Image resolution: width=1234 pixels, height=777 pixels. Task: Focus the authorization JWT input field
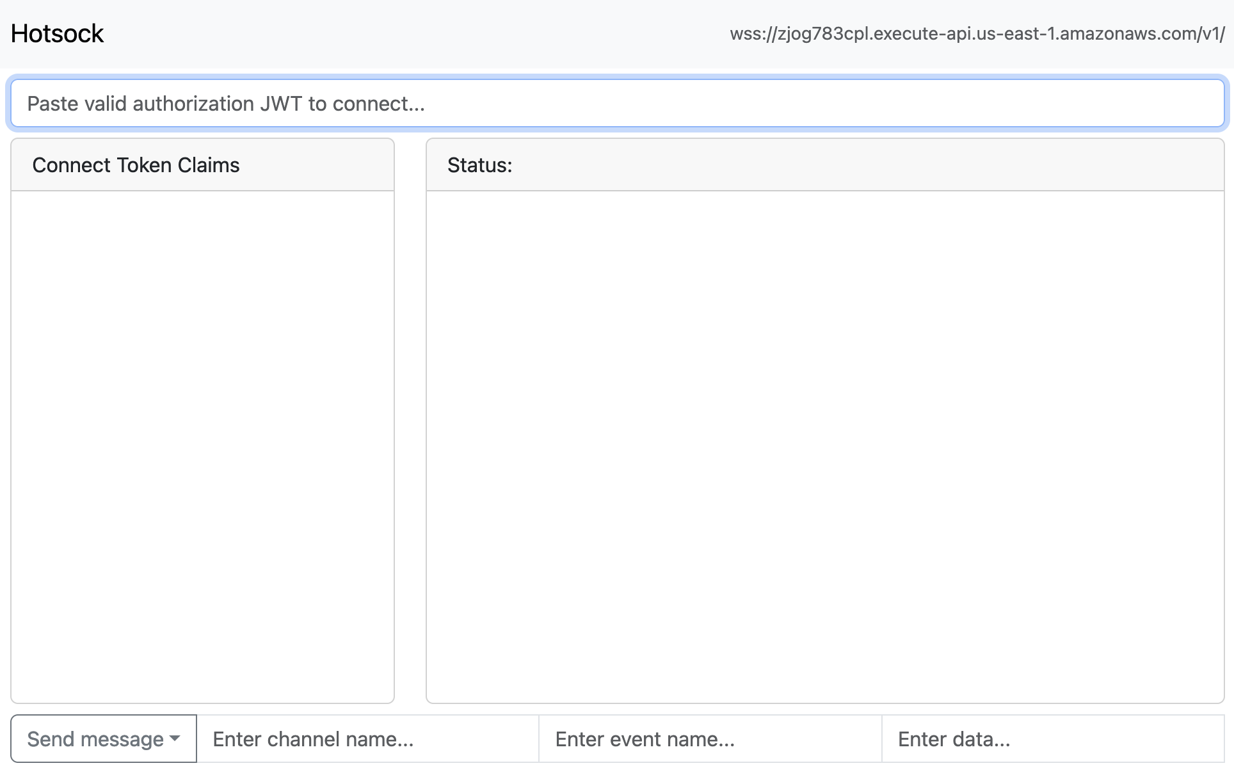click(617, 103)
